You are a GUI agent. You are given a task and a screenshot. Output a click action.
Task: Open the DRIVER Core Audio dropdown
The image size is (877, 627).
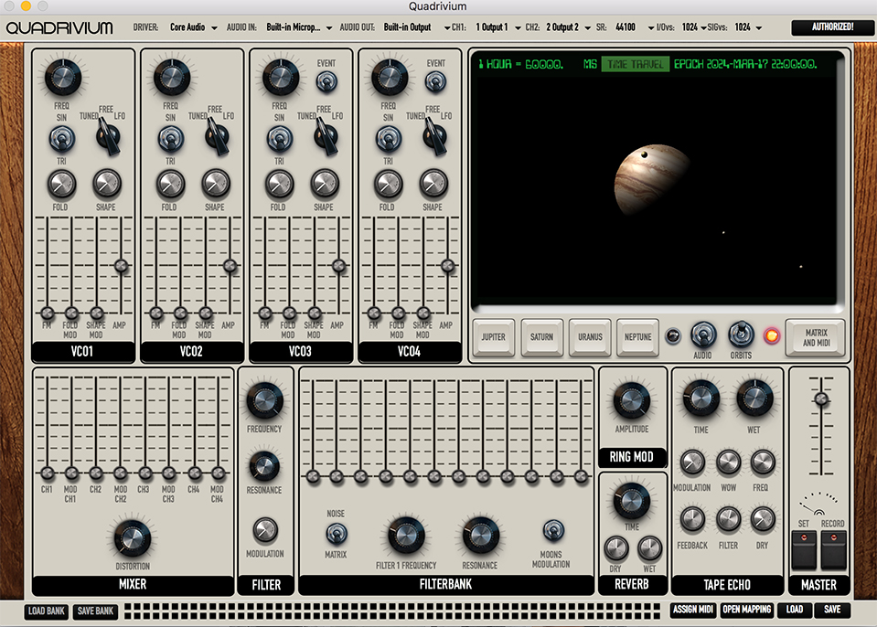[193, 27]
